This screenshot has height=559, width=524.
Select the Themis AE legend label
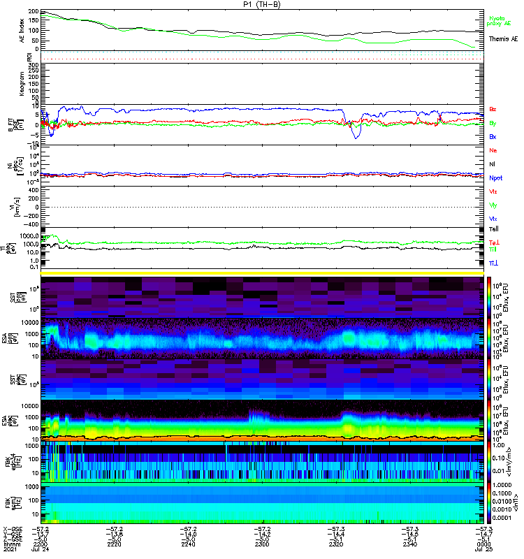coord(503,39)
